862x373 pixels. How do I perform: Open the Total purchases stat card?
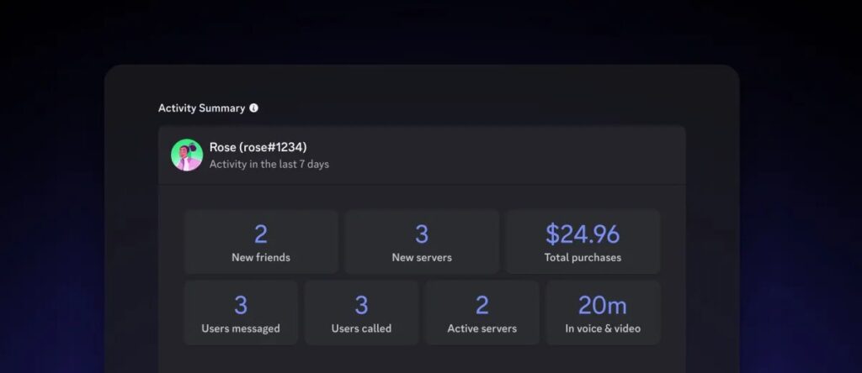pyautogui.click(x=583, y=242)
